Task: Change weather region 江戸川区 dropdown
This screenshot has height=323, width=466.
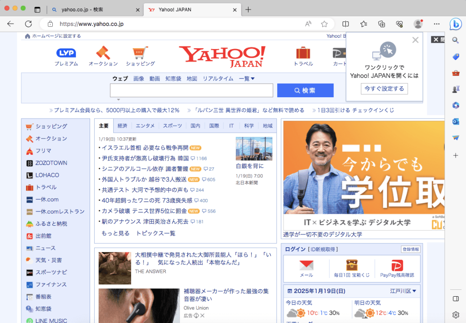Action: point(403,291)
